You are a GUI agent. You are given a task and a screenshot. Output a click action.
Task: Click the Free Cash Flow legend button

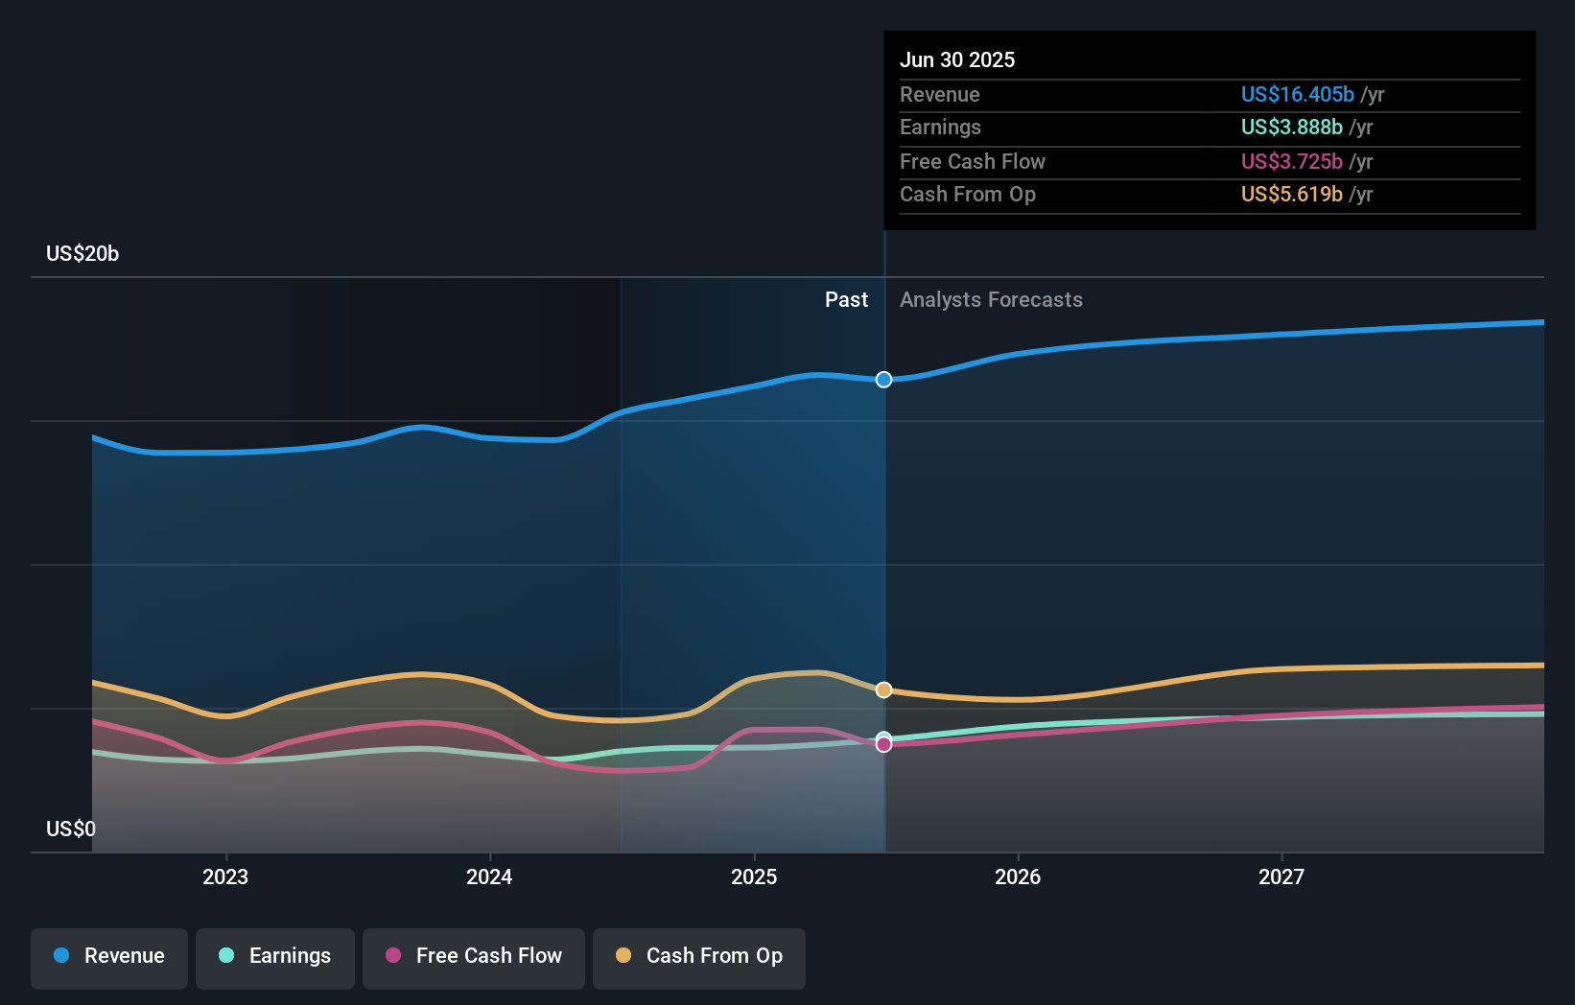pyautogui.click(x=473, y=956)
